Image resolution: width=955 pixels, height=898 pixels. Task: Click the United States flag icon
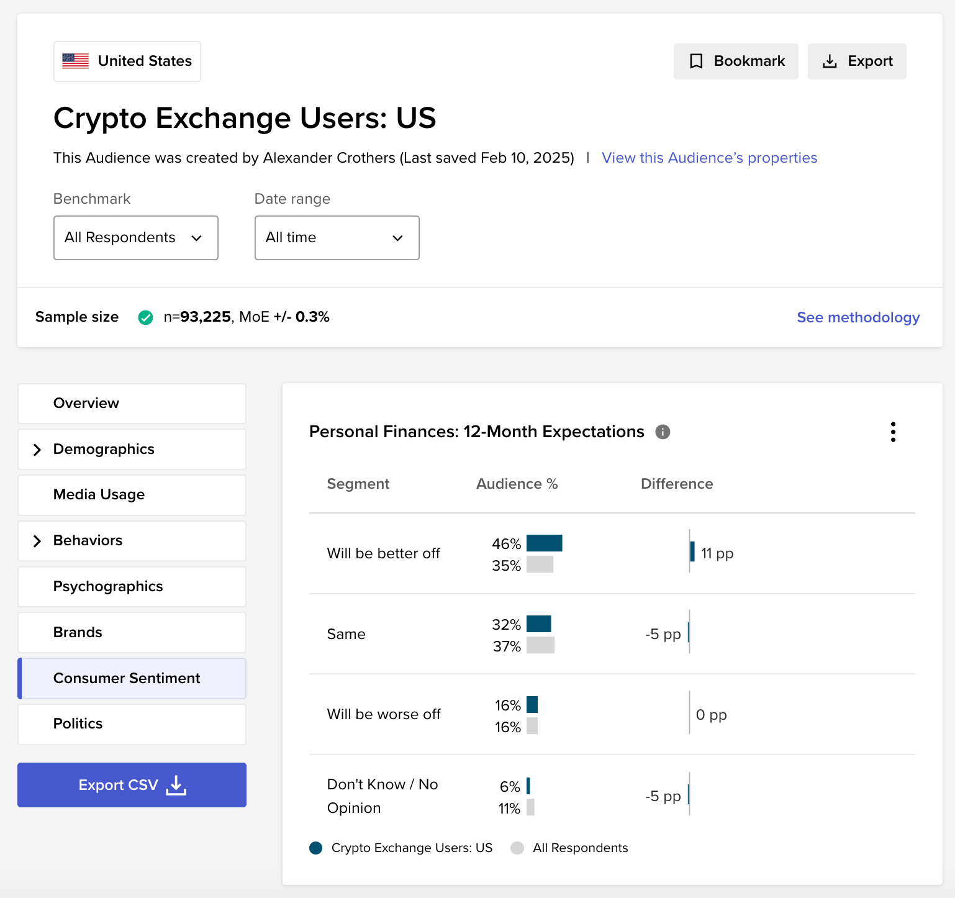tap(76, 61)
